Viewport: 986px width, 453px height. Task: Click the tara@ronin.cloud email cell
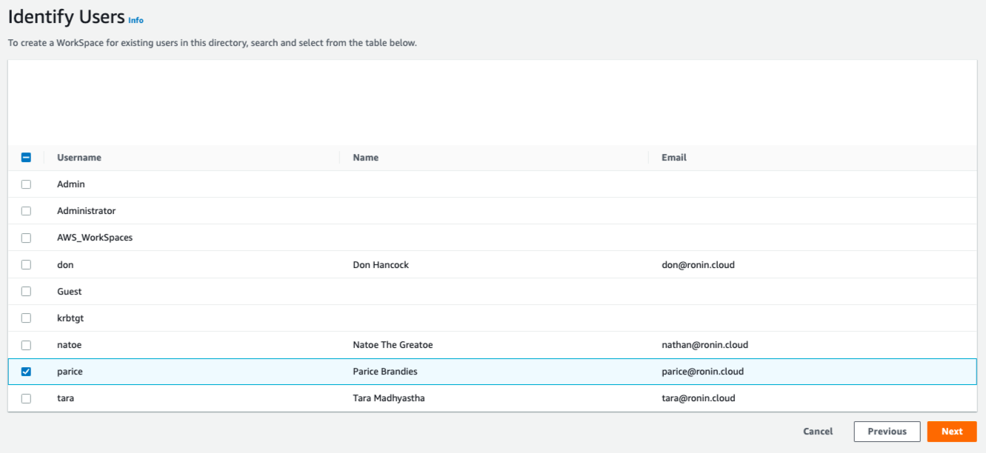coord(698,398)
